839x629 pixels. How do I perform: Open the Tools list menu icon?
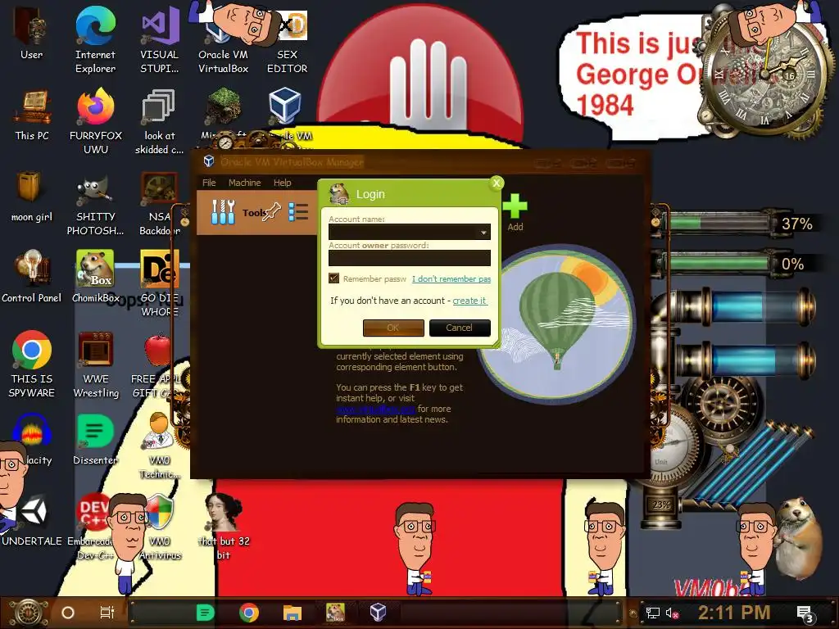tap(298, 212)
